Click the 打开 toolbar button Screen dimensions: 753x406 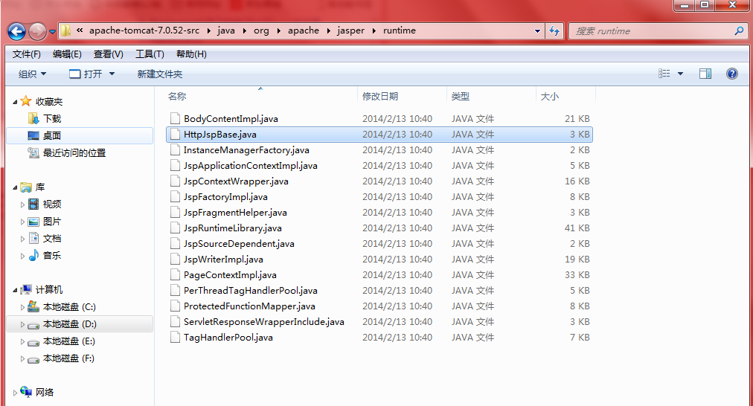point(86,74)
